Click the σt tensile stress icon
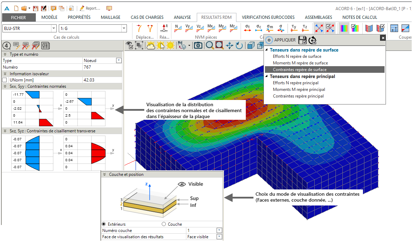412x241 pixels. pos(248,28)
